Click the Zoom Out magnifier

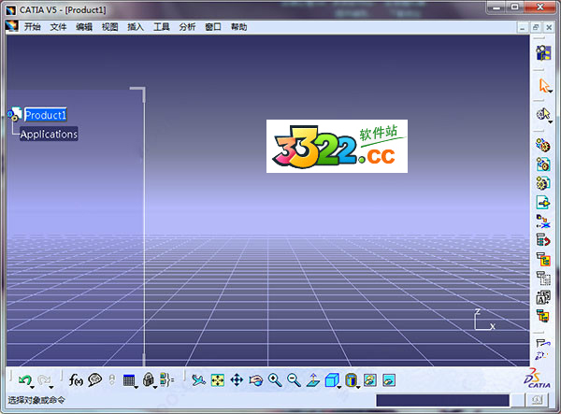[294, 380]
